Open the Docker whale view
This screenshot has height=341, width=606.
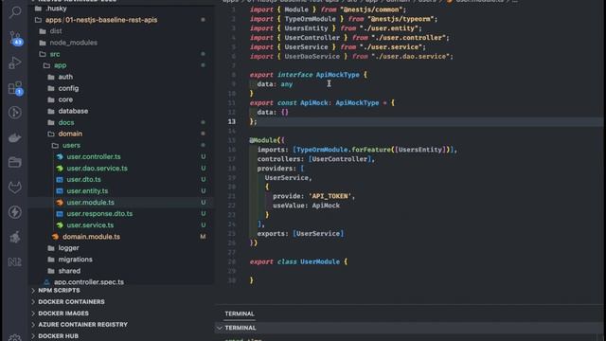click(x=15, y=137)
